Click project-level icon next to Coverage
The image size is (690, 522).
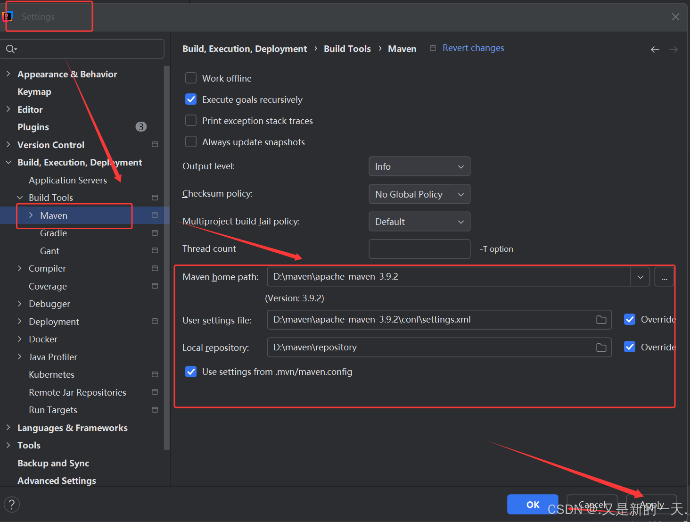pos(155,286)
